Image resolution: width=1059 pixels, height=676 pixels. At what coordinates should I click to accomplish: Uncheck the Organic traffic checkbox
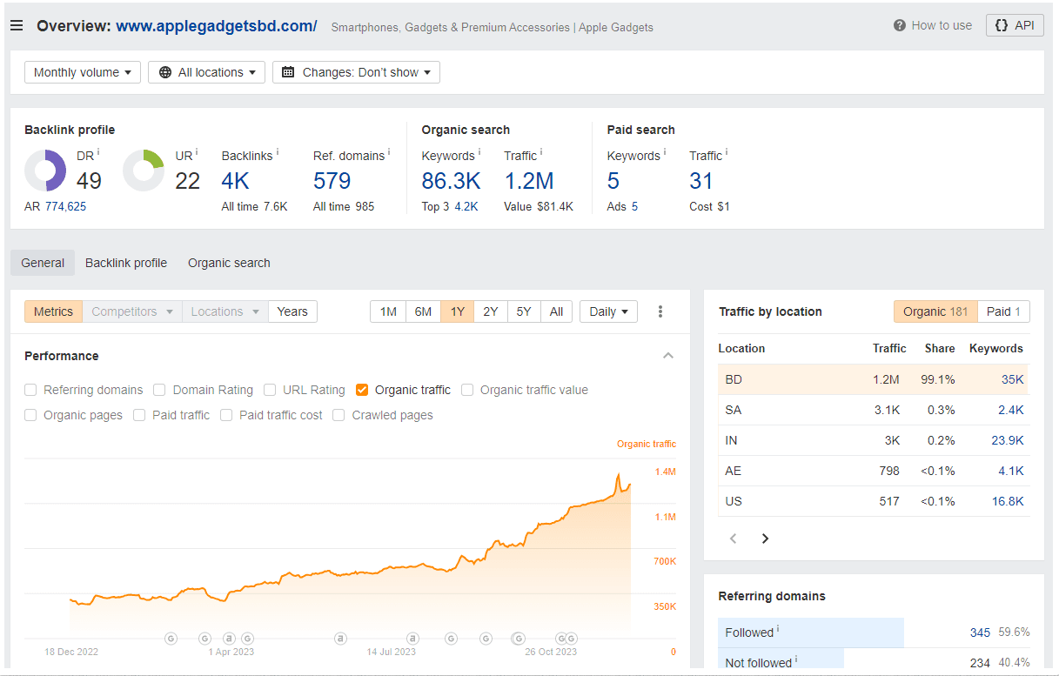point(362,390)
